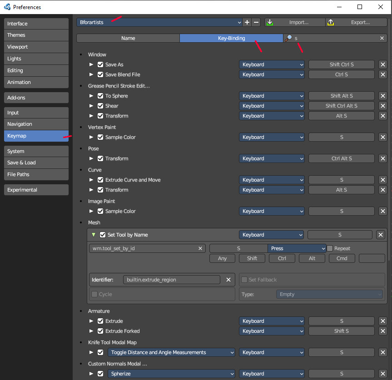Open the Save & Load preferences tab
Screen dimensions: 392x380
pos(36,163)
